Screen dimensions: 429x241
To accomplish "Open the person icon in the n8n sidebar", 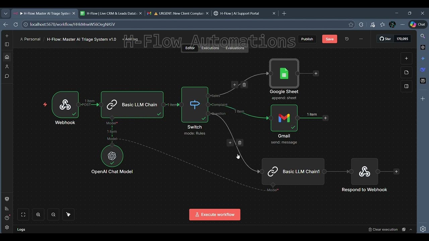I will point(7,67).
